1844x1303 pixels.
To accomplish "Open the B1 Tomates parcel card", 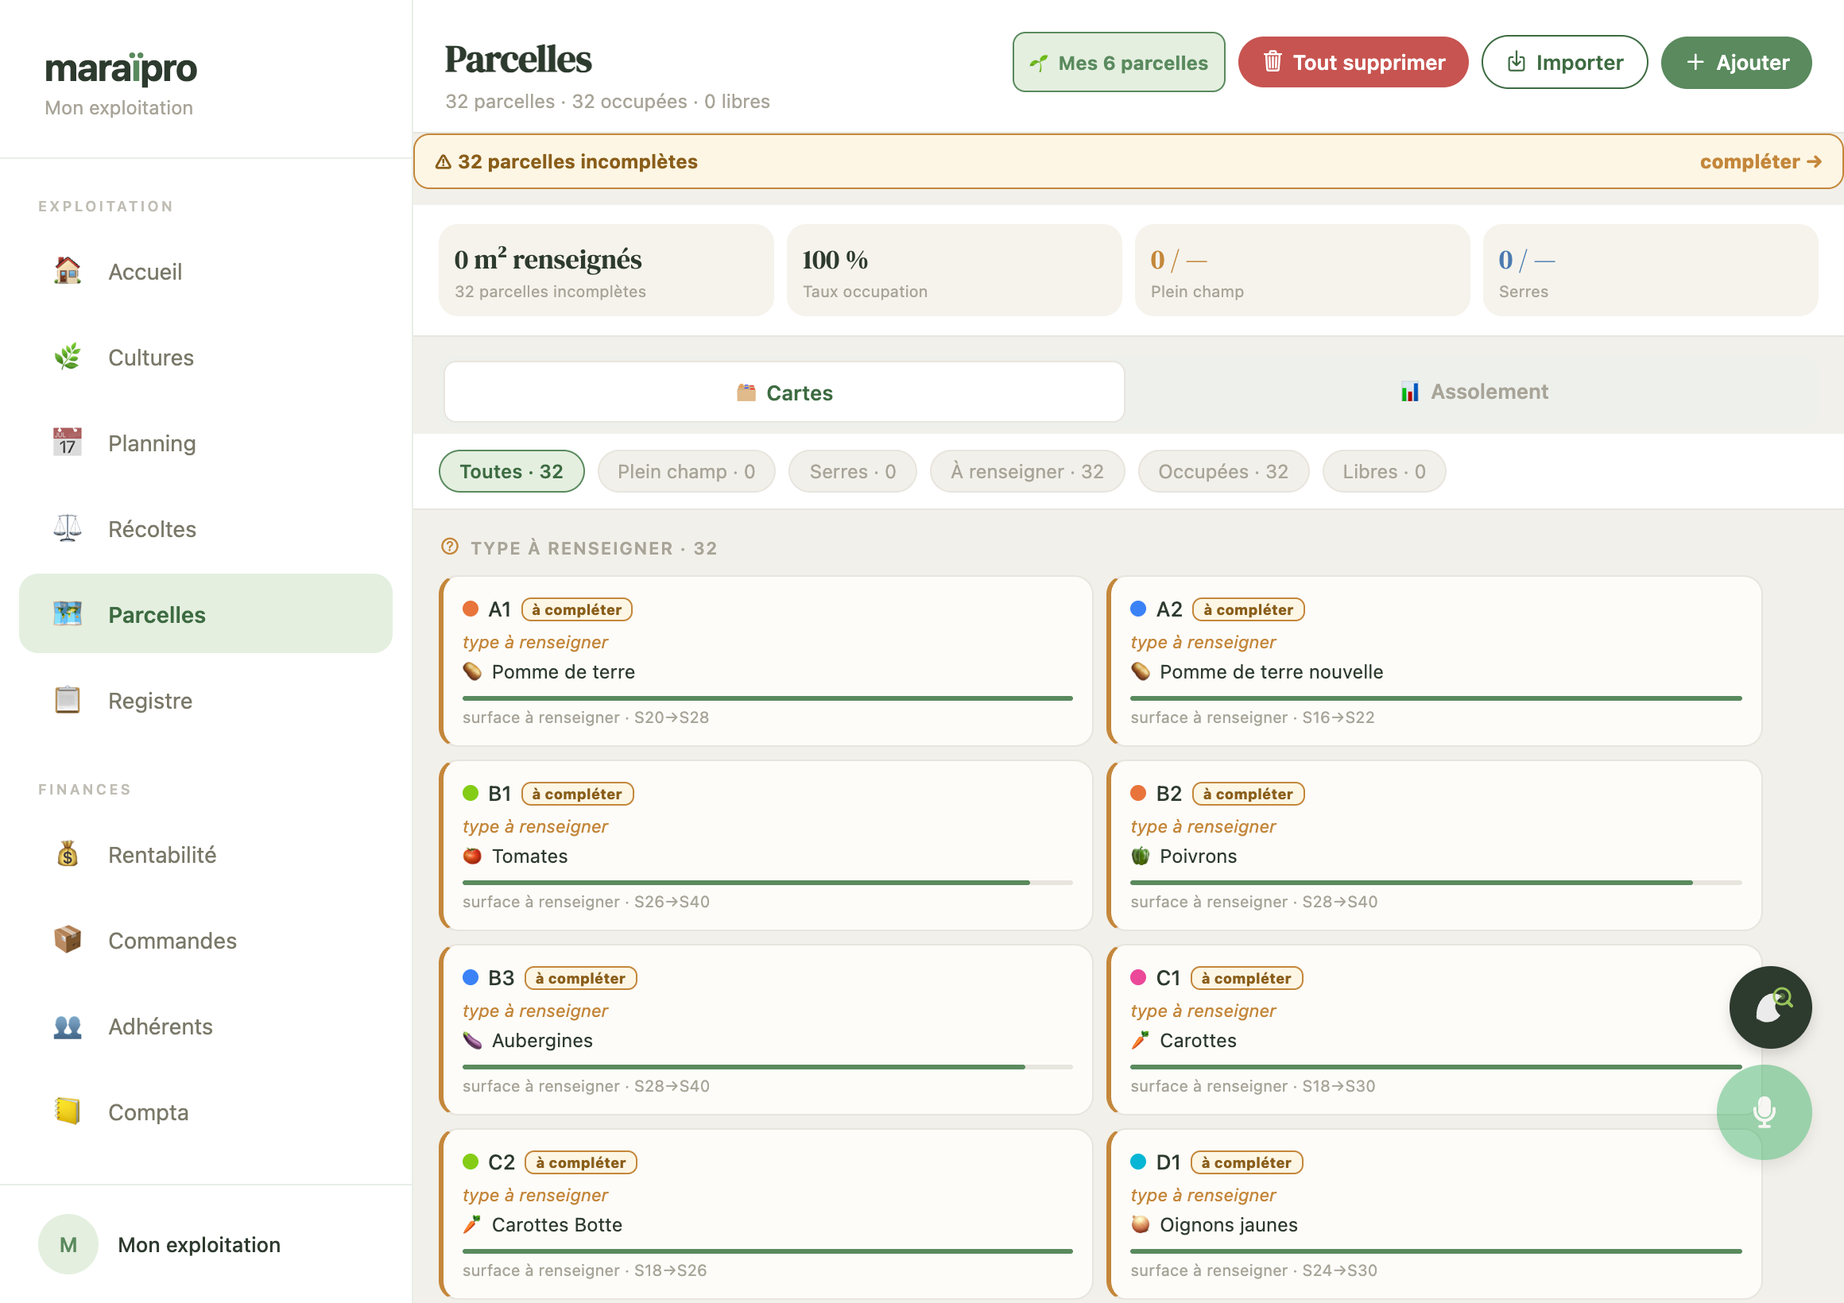I will (766, 845).
